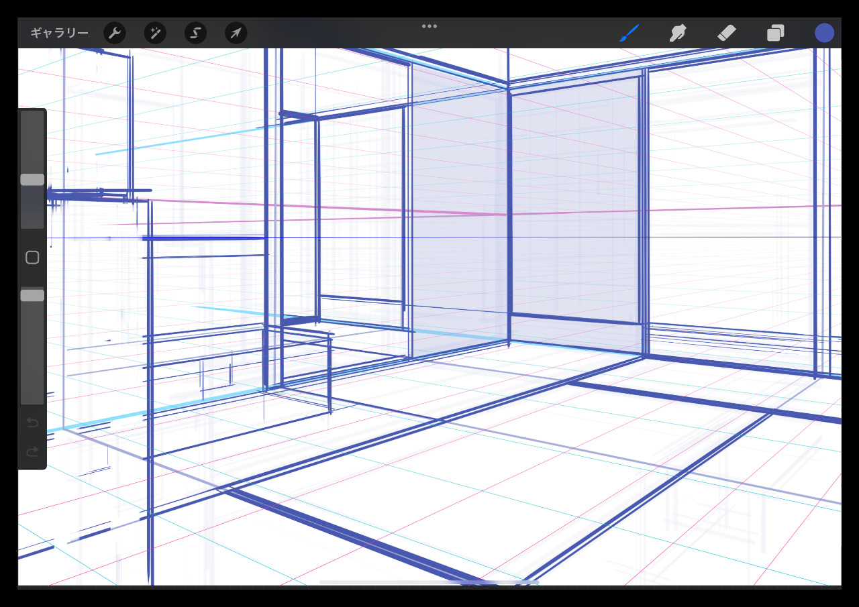Click the brush size slider handle
Viewport: 859px width, 607px height.
[32, 179]
